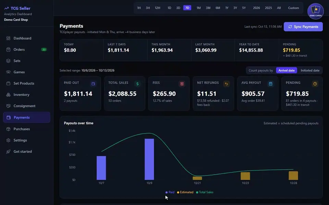Click the 10/9 paid payout bar
Viewport: 329px width, 205px height.
(149, 159)
